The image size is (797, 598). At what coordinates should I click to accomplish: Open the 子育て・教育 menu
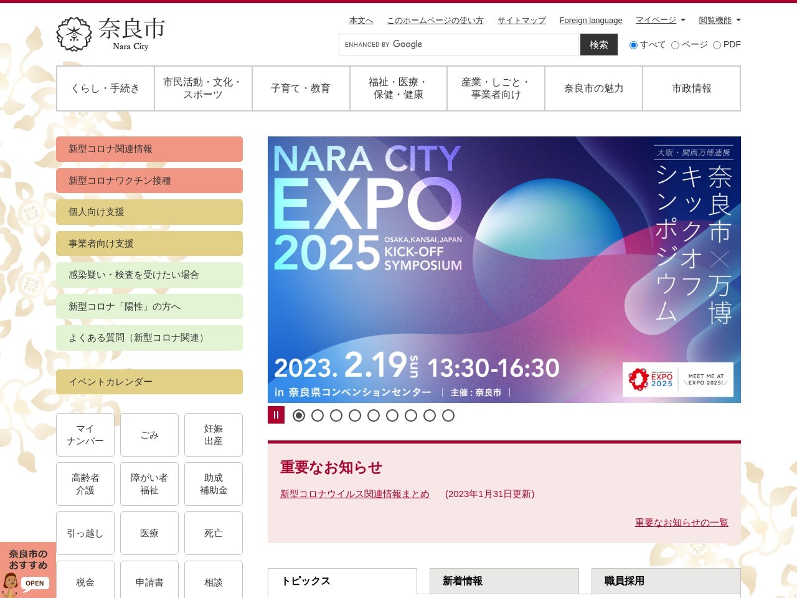(x=301, y=88)
